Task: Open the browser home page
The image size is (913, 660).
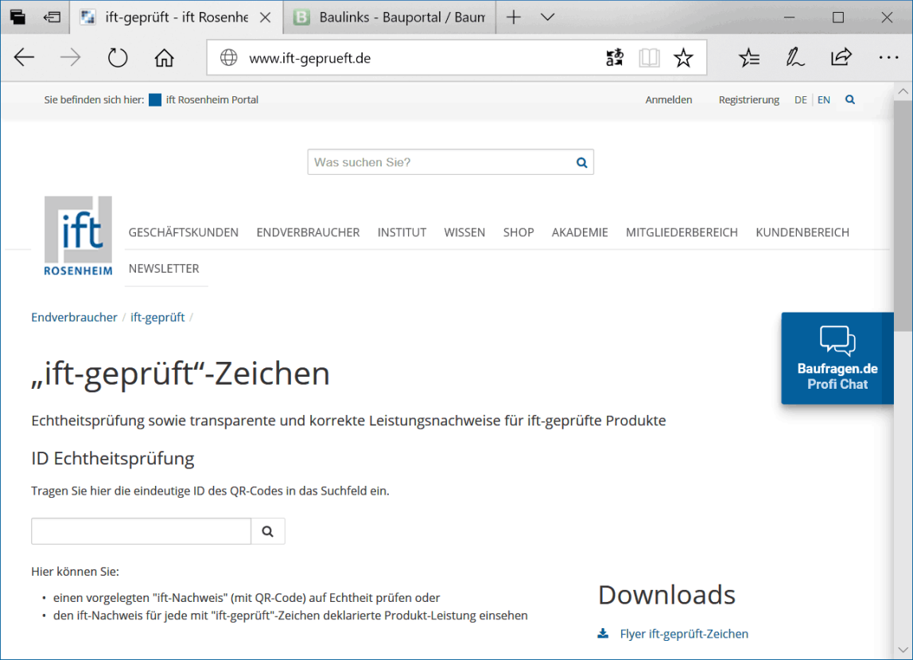Action: pos(164,57)
